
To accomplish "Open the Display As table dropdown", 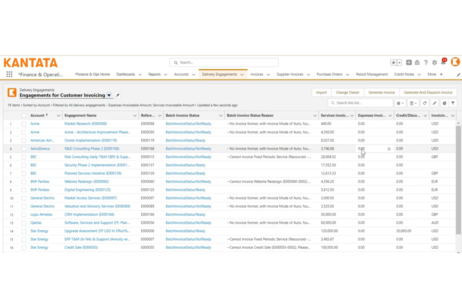I will pyautogui.click(x=413, y=103).
